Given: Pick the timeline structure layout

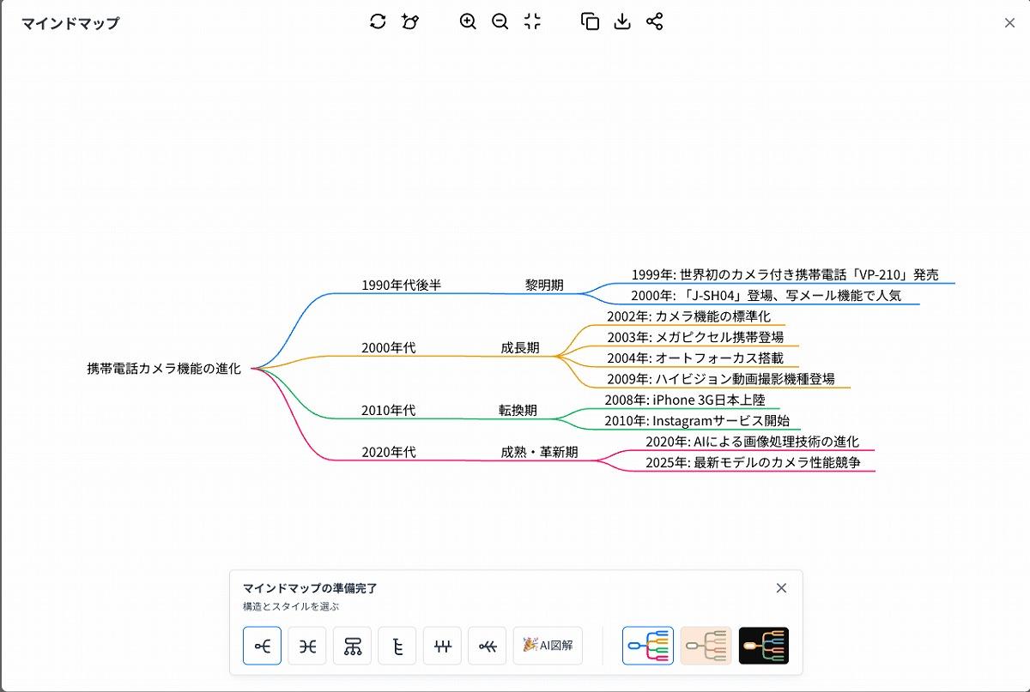Looking at the screenshot, I should pyautogui.click(x=442, y=646).
